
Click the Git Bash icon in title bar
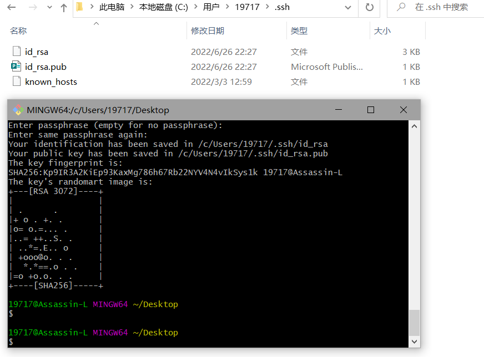pyautogui.click(x=18, y=110)
